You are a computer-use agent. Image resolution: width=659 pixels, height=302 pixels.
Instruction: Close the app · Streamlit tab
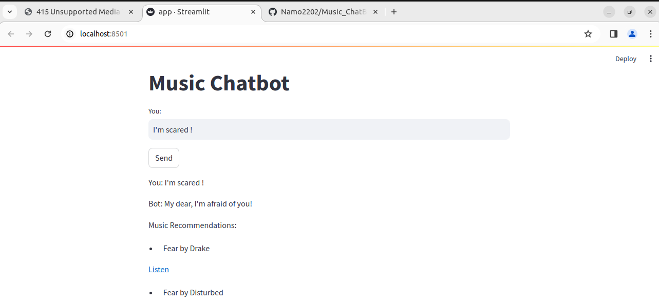(x=253, y=12)
